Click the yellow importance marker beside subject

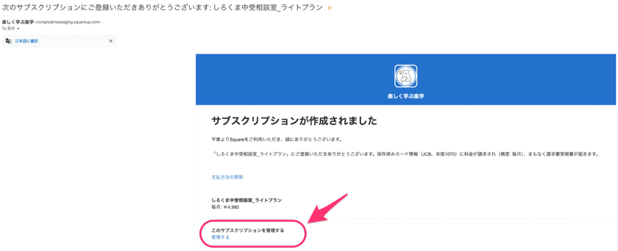pyautogui.click(x=330, y=8)
